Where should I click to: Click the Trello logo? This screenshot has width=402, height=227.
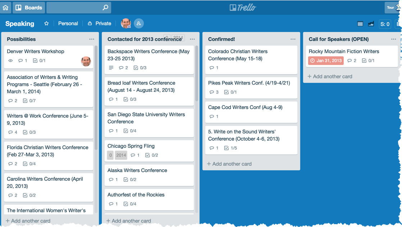coord(243,8)
